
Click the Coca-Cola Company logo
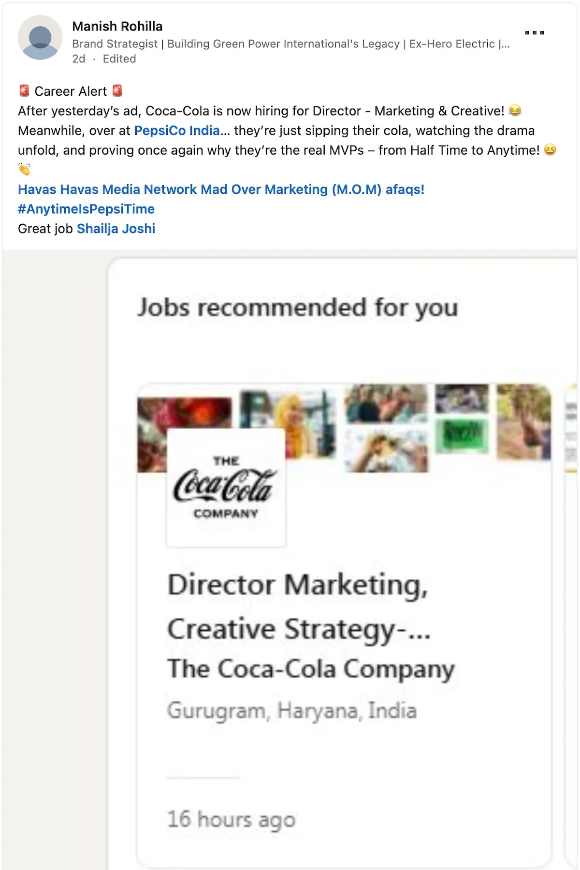pos(226,487)
